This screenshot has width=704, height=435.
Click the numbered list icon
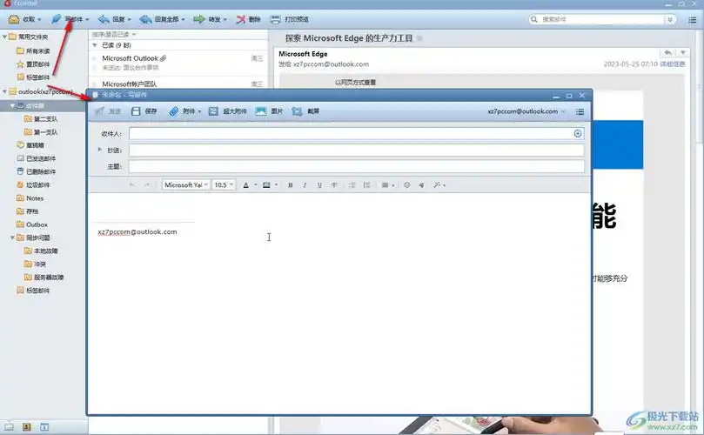367,185
